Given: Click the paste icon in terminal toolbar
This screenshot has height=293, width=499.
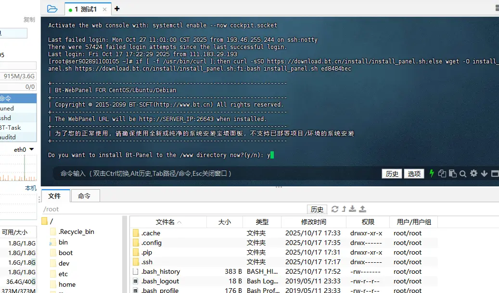Looking at the screenshot, I should 453,173.
